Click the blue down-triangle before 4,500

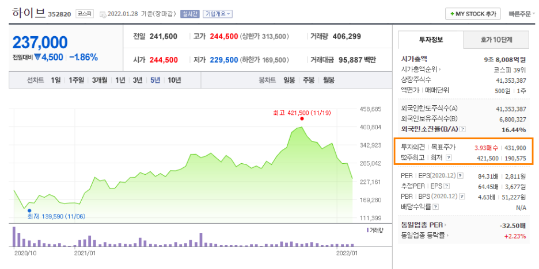pyautogui.click(x=37, y=57)
